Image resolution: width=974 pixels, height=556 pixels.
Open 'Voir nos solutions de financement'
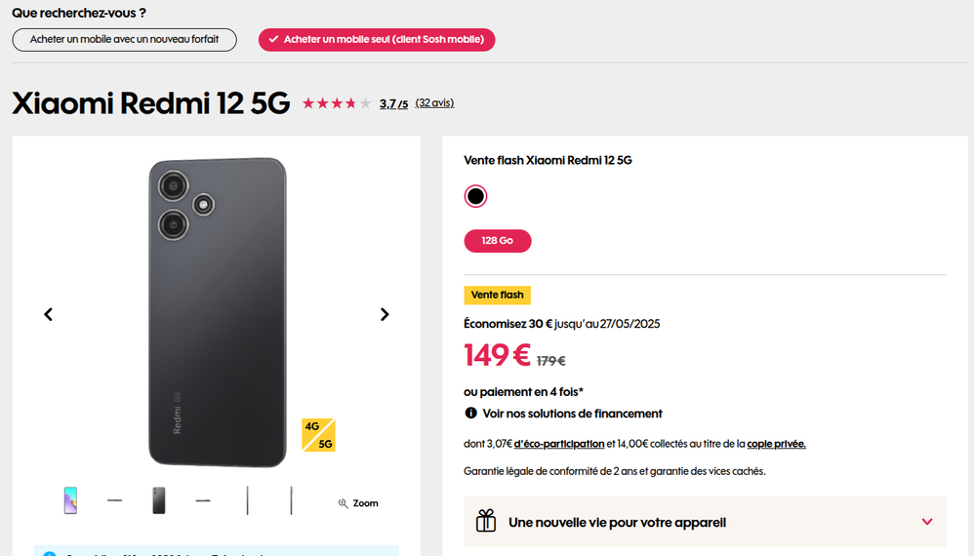click(x=572, y=414)
